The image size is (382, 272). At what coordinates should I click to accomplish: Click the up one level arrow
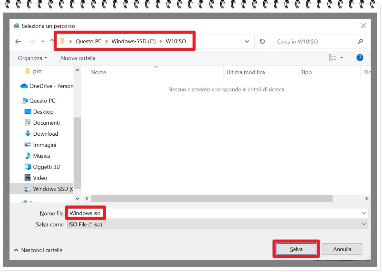[x=52, y=41]
